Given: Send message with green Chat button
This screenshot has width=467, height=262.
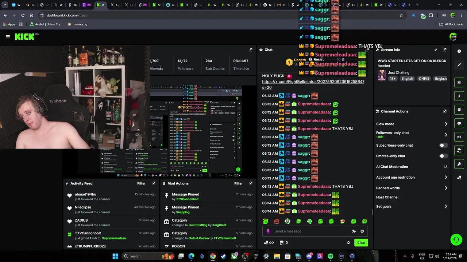Looking at the screenshot, I should pyautogui.click(x=361, y=243).
